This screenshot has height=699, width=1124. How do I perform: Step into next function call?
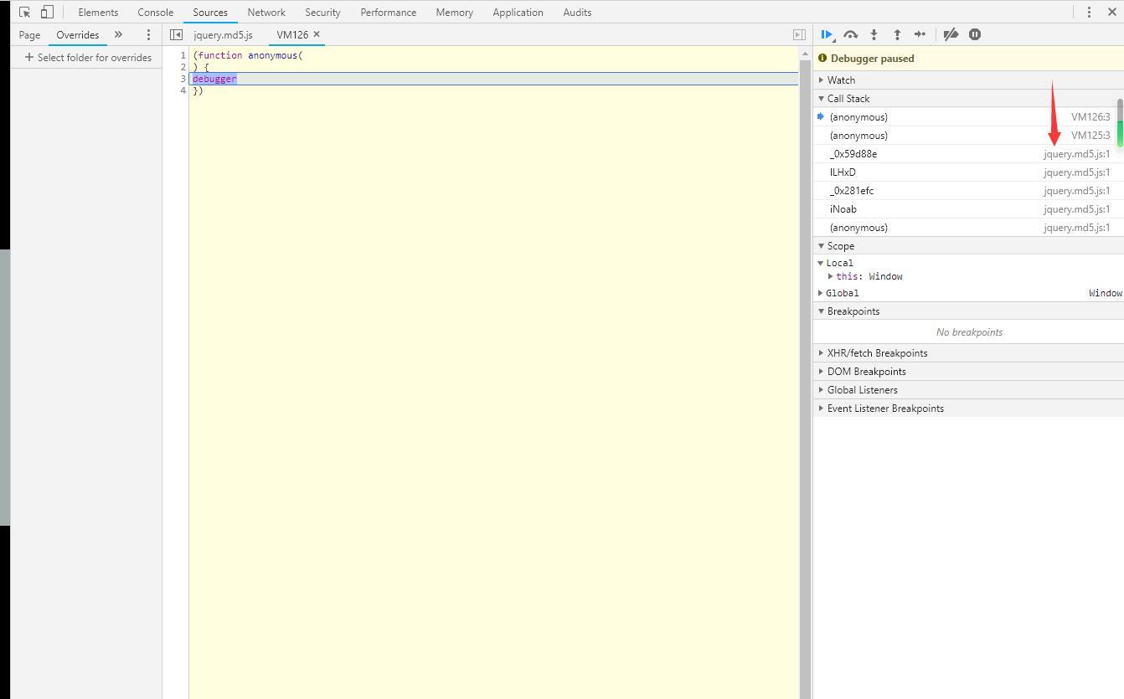point(874,34)
